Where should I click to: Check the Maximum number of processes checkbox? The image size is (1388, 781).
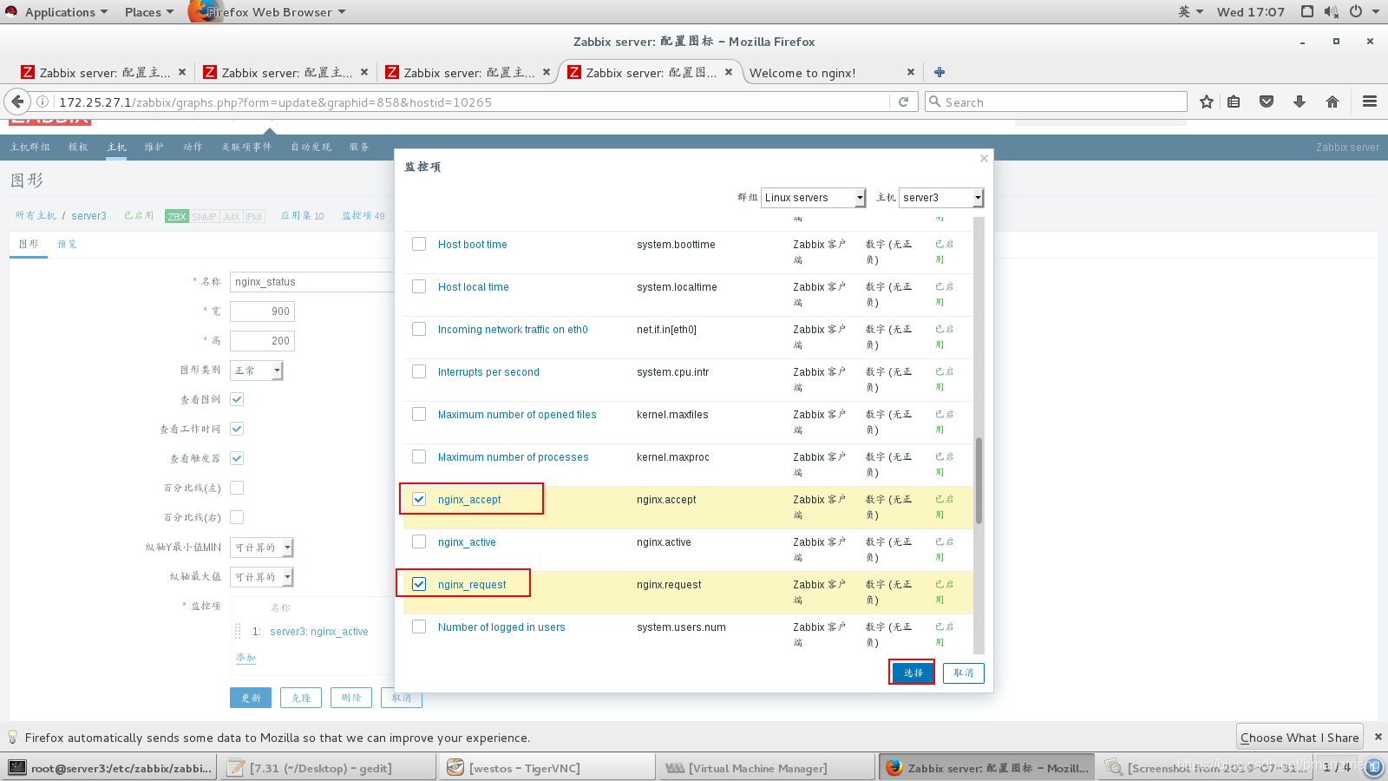419,456
